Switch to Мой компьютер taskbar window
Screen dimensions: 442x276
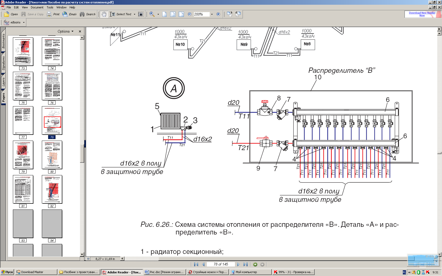pos(250,272)
